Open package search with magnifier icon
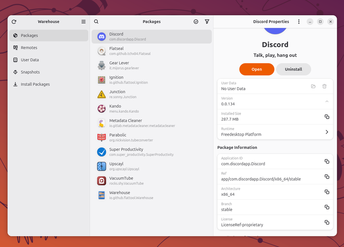This screenshot has height=247, width=344. pos(96,21)
